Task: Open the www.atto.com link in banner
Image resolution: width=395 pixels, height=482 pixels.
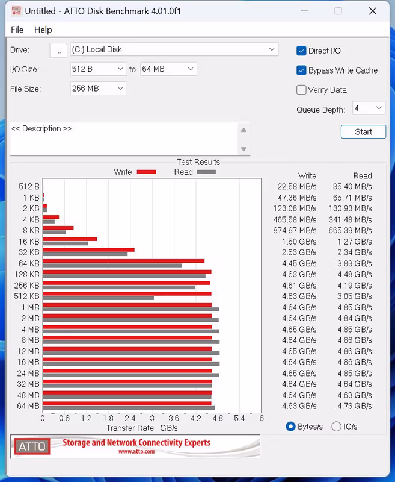Action: coord(136,451)
